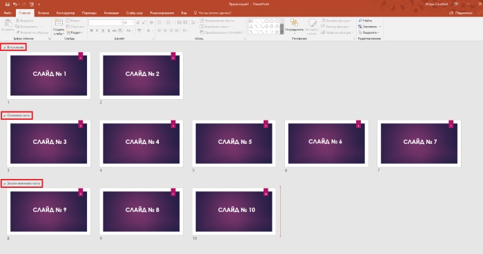
Task: Toggle bold (Ж) formatting
Action: pos(92,31)
